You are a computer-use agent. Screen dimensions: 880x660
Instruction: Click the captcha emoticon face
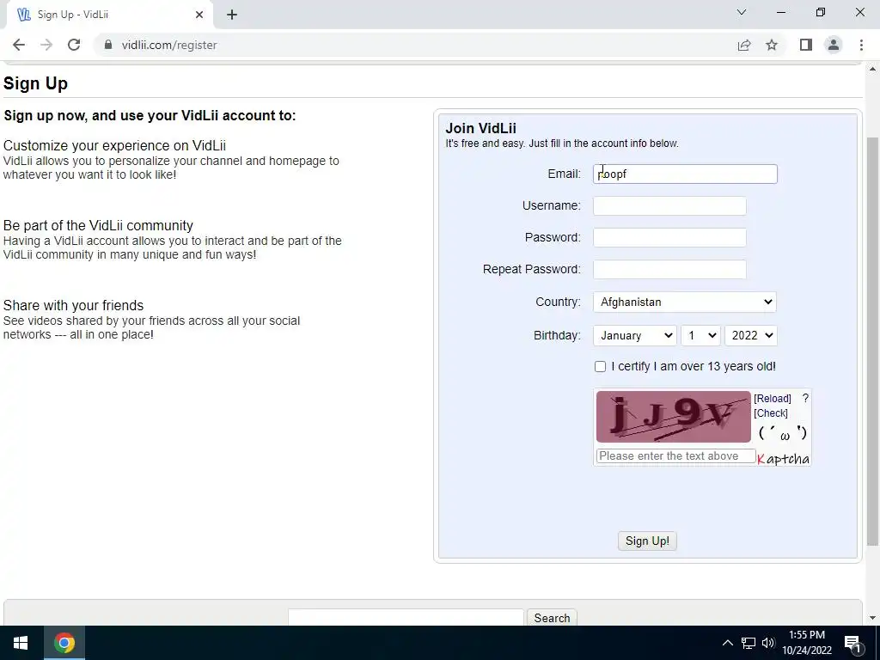[x=783, y=433]
